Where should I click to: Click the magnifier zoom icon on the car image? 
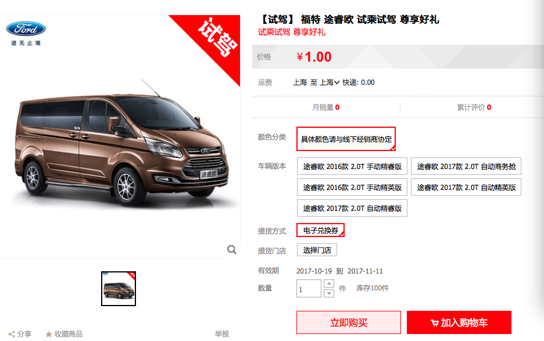232,249
